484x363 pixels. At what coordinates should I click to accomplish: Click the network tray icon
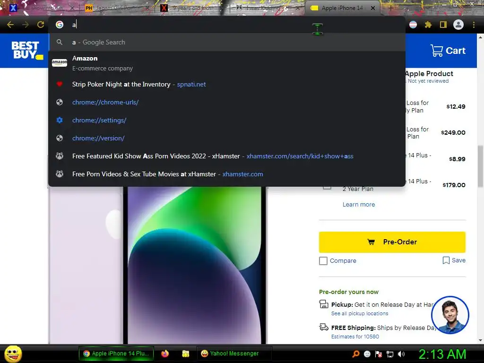pyautogui.click(x=390, y=354)
